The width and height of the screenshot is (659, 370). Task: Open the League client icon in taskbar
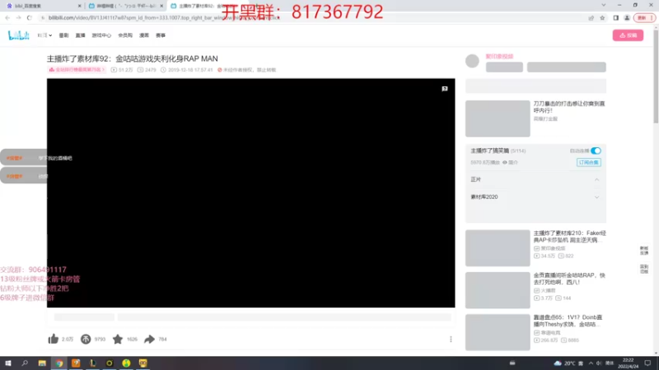(92, 363)
